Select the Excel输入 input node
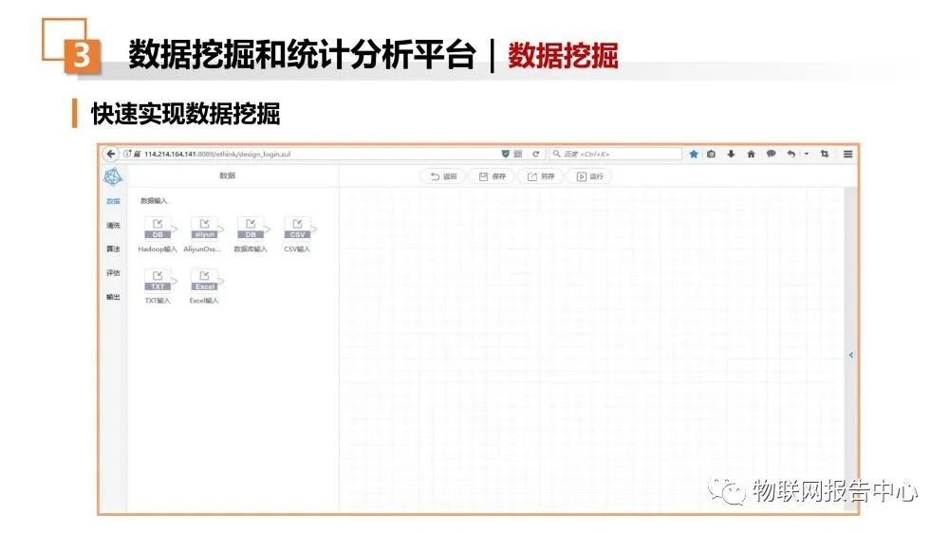 pos(204,281)
